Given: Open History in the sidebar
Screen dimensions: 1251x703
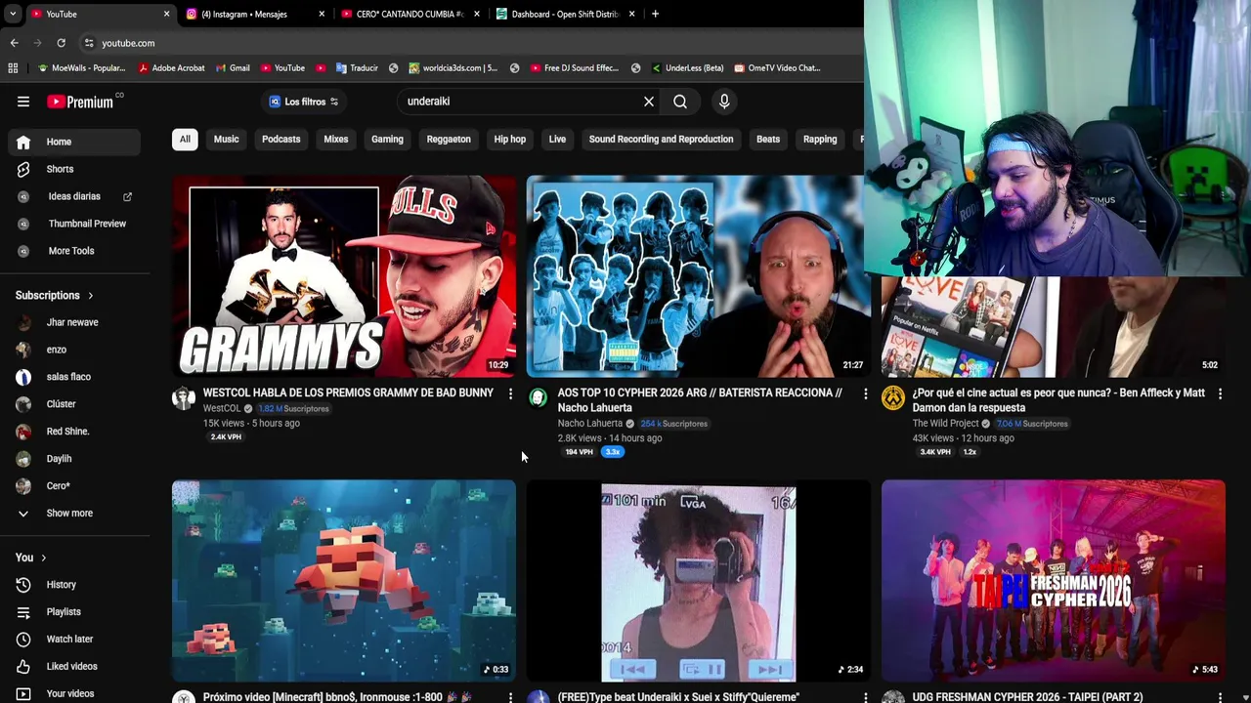Looking at the screenshot, I should tap(74, 585).
